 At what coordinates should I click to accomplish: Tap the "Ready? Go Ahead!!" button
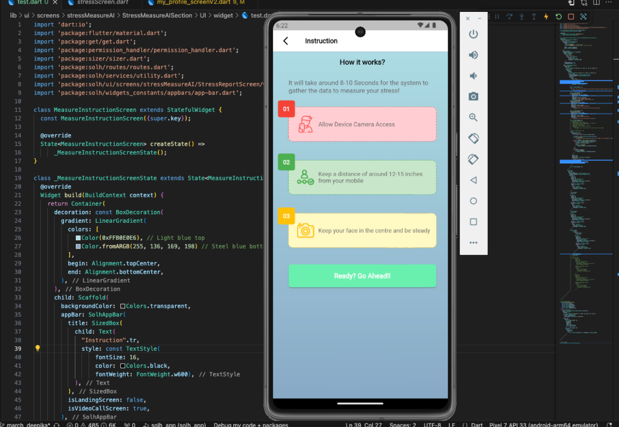pos(362,276)
